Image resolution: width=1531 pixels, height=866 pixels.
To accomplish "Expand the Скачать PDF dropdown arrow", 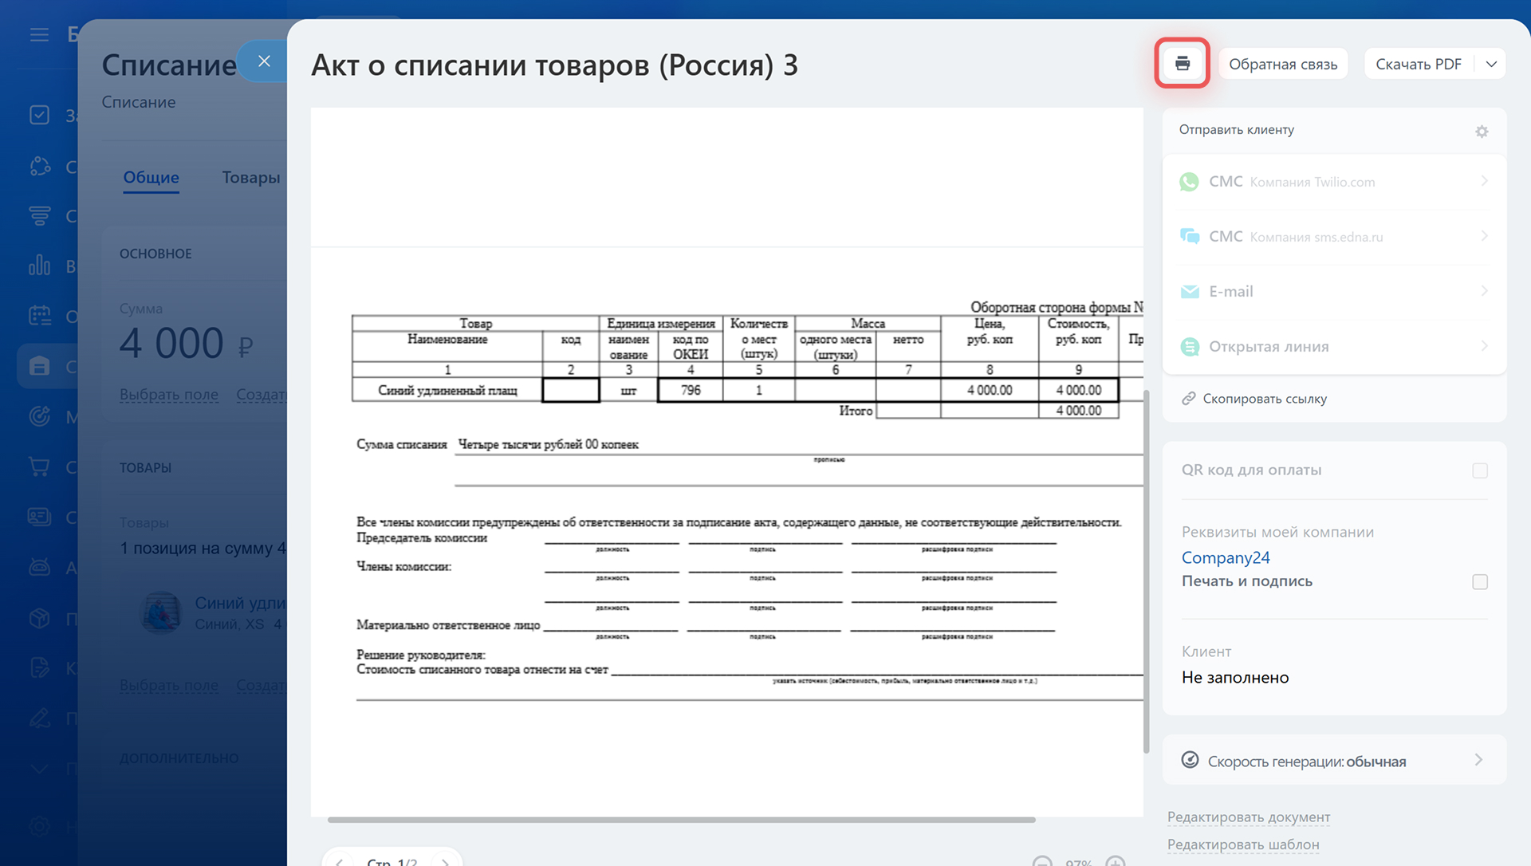I will coord(1490,64).
